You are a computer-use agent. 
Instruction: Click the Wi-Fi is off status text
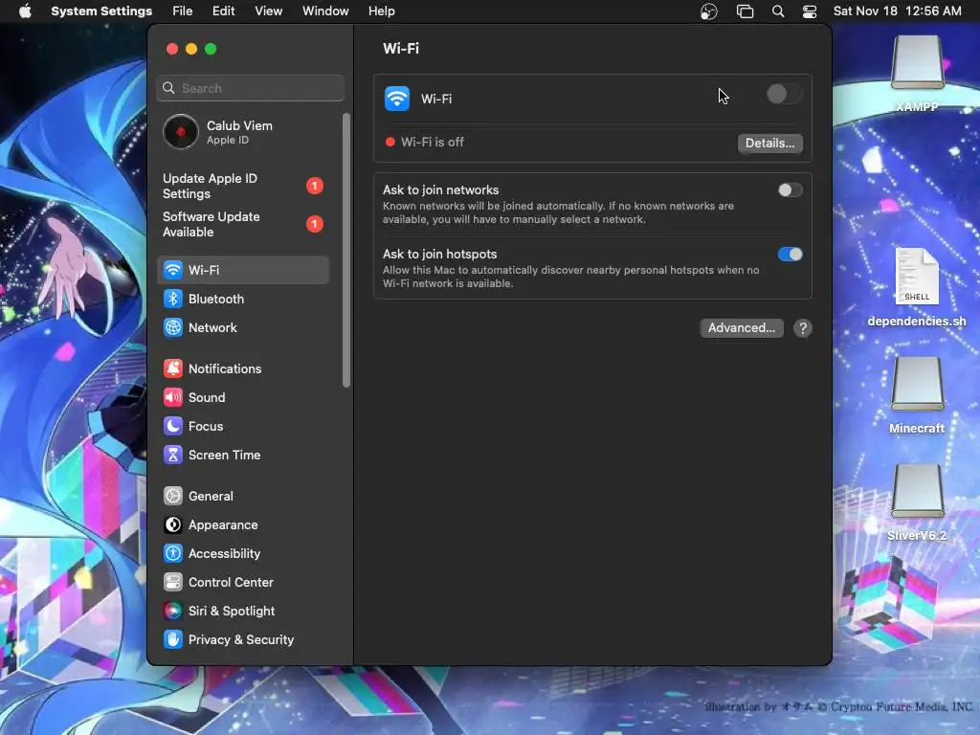433,142
